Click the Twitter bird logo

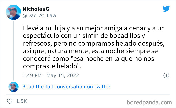tap(166, 9)
